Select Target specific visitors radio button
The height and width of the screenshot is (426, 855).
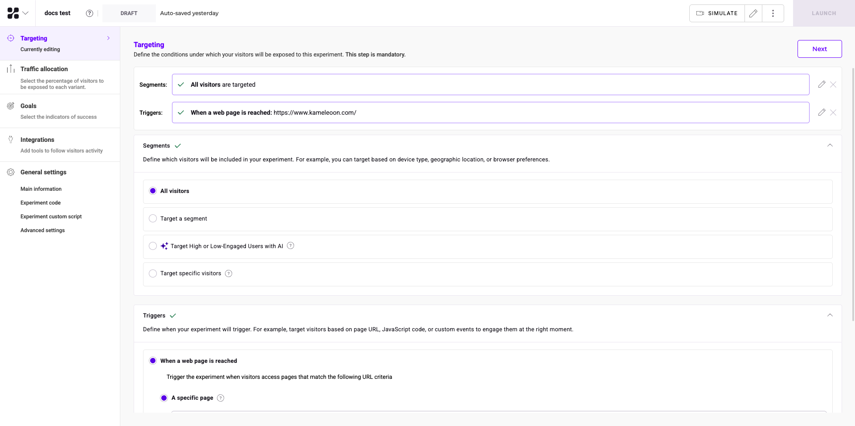click(x=153, y=273)
